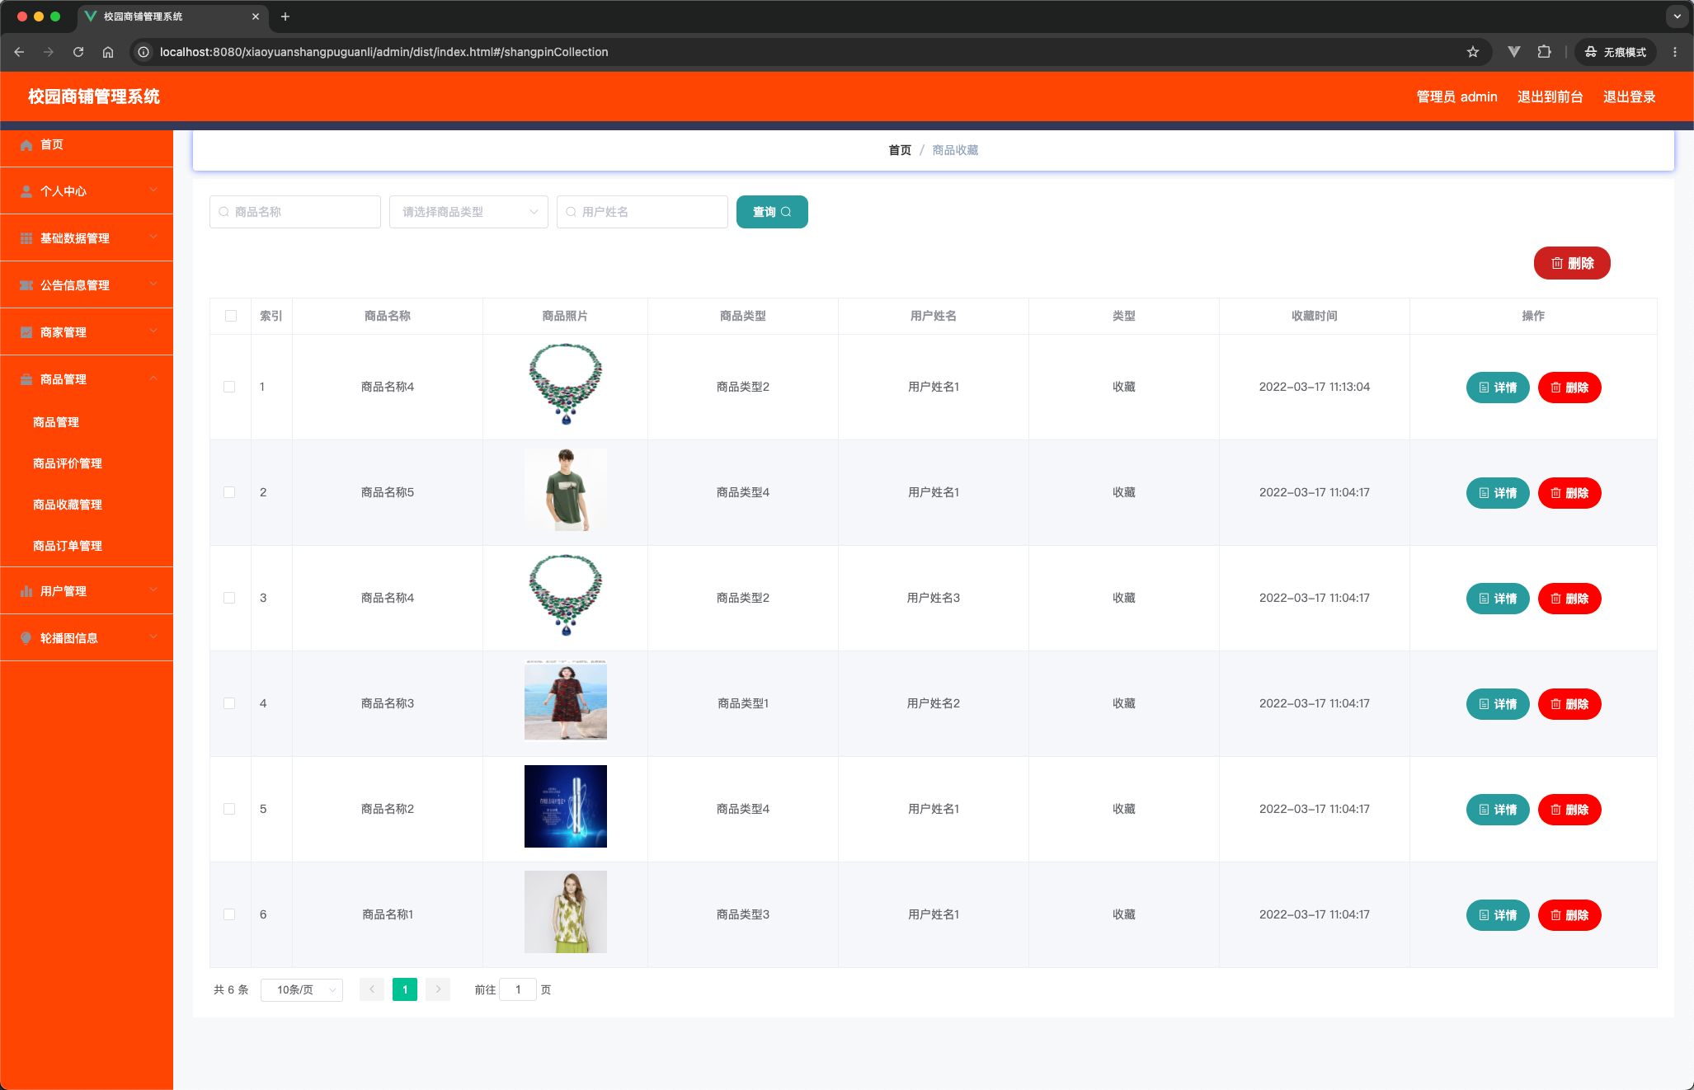This screenshot has height=1090, width=1694.
Task: Click 退出登录 in the header
Action: (1629, 96)
